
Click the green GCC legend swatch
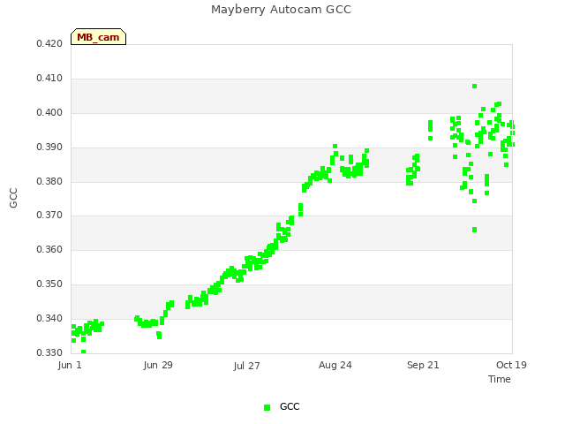point(267,407)
